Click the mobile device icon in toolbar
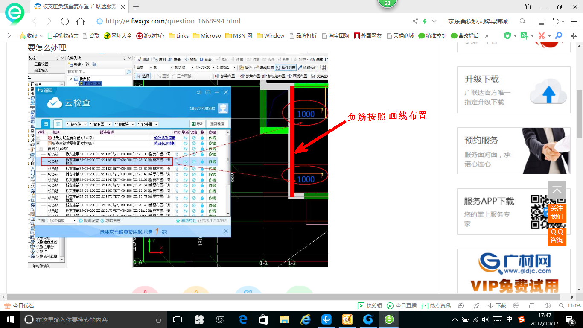This screenshot has height=328, width=583. (x=541, y=21)
